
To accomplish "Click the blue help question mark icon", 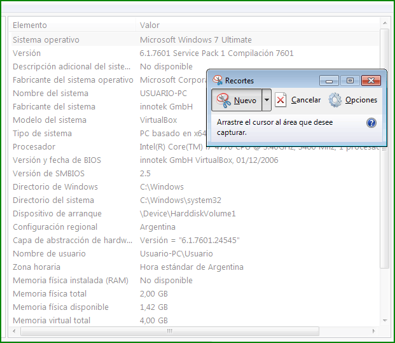I will tap(371, 123).
